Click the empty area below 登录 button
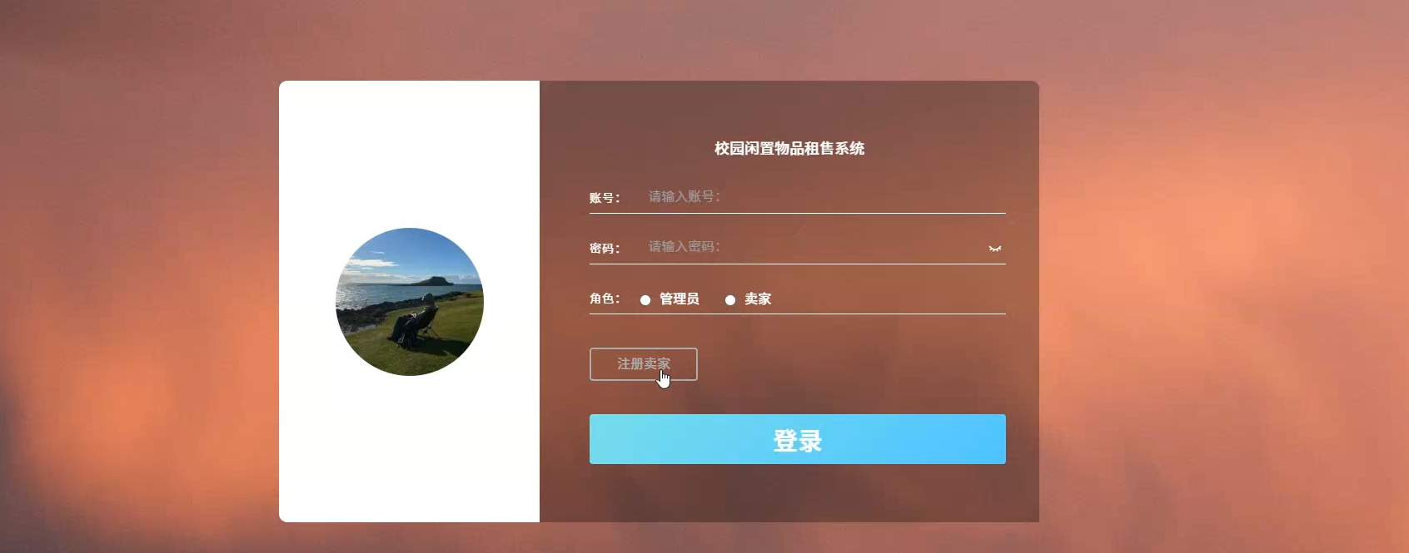This screenshot has height=553, width=1409. point(798,492)
